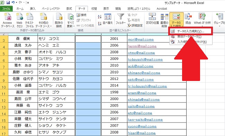Image resolution: width=225 pixels, height=136 pixels.
Task: Sort descending Z to A icon
Action: (100, 24)
